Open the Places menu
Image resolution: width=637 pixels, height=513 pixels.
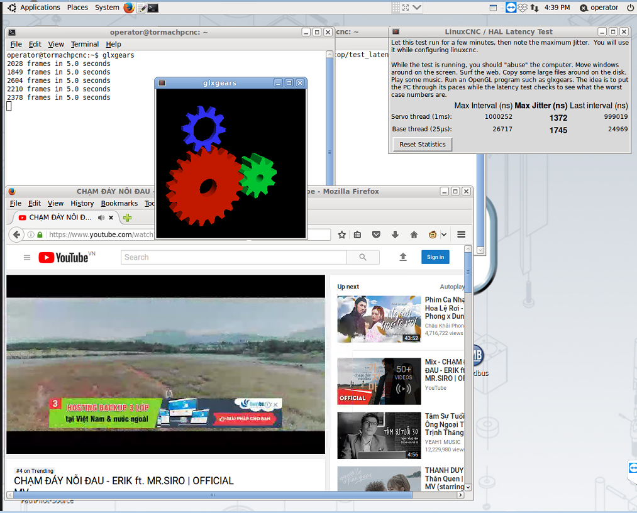click(x=77, y=8)
